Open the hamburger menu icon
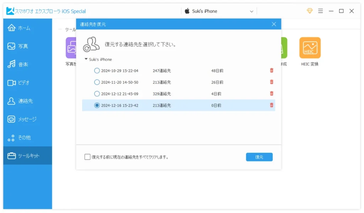 pyautogui.click(x=321, y=11)
